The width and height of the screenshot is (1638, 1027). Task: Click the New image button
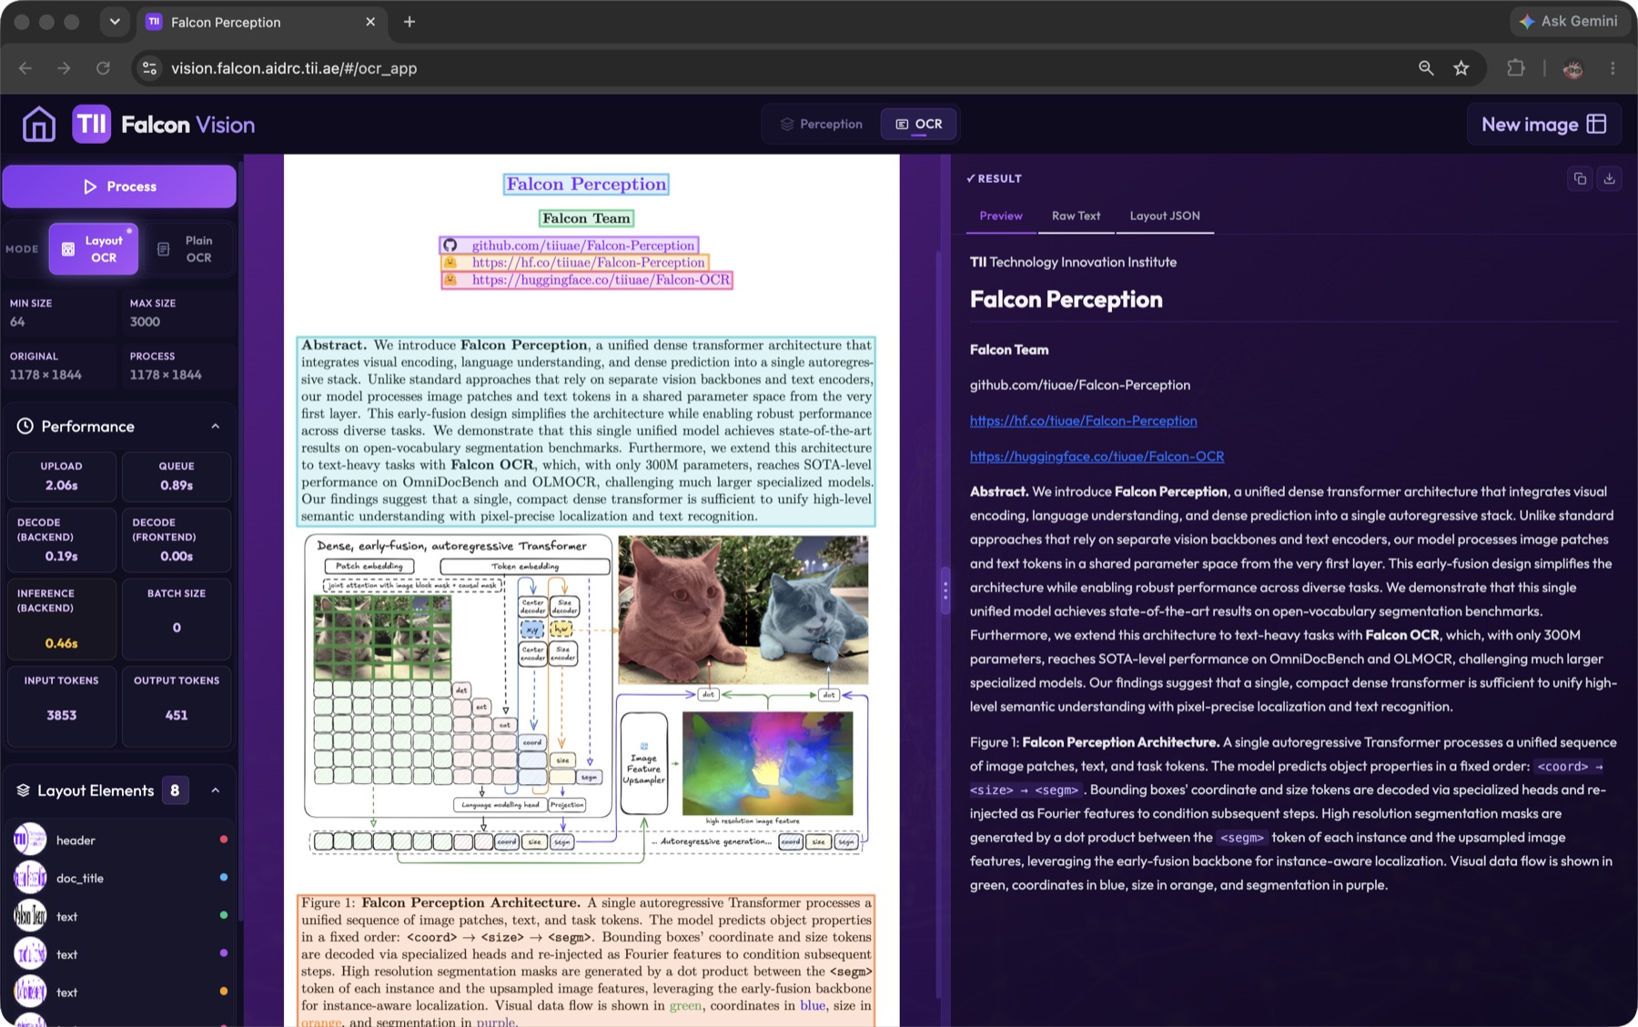click(1544, 125)
